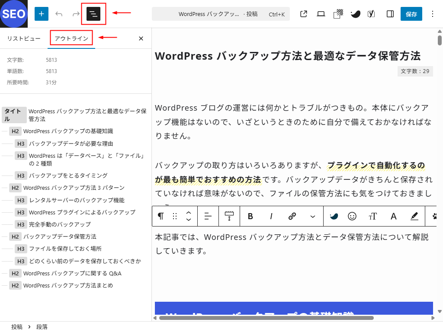This screenshot has width=443, height=332.
Task: Select the アウトライン tab
Action: (71, 38)
